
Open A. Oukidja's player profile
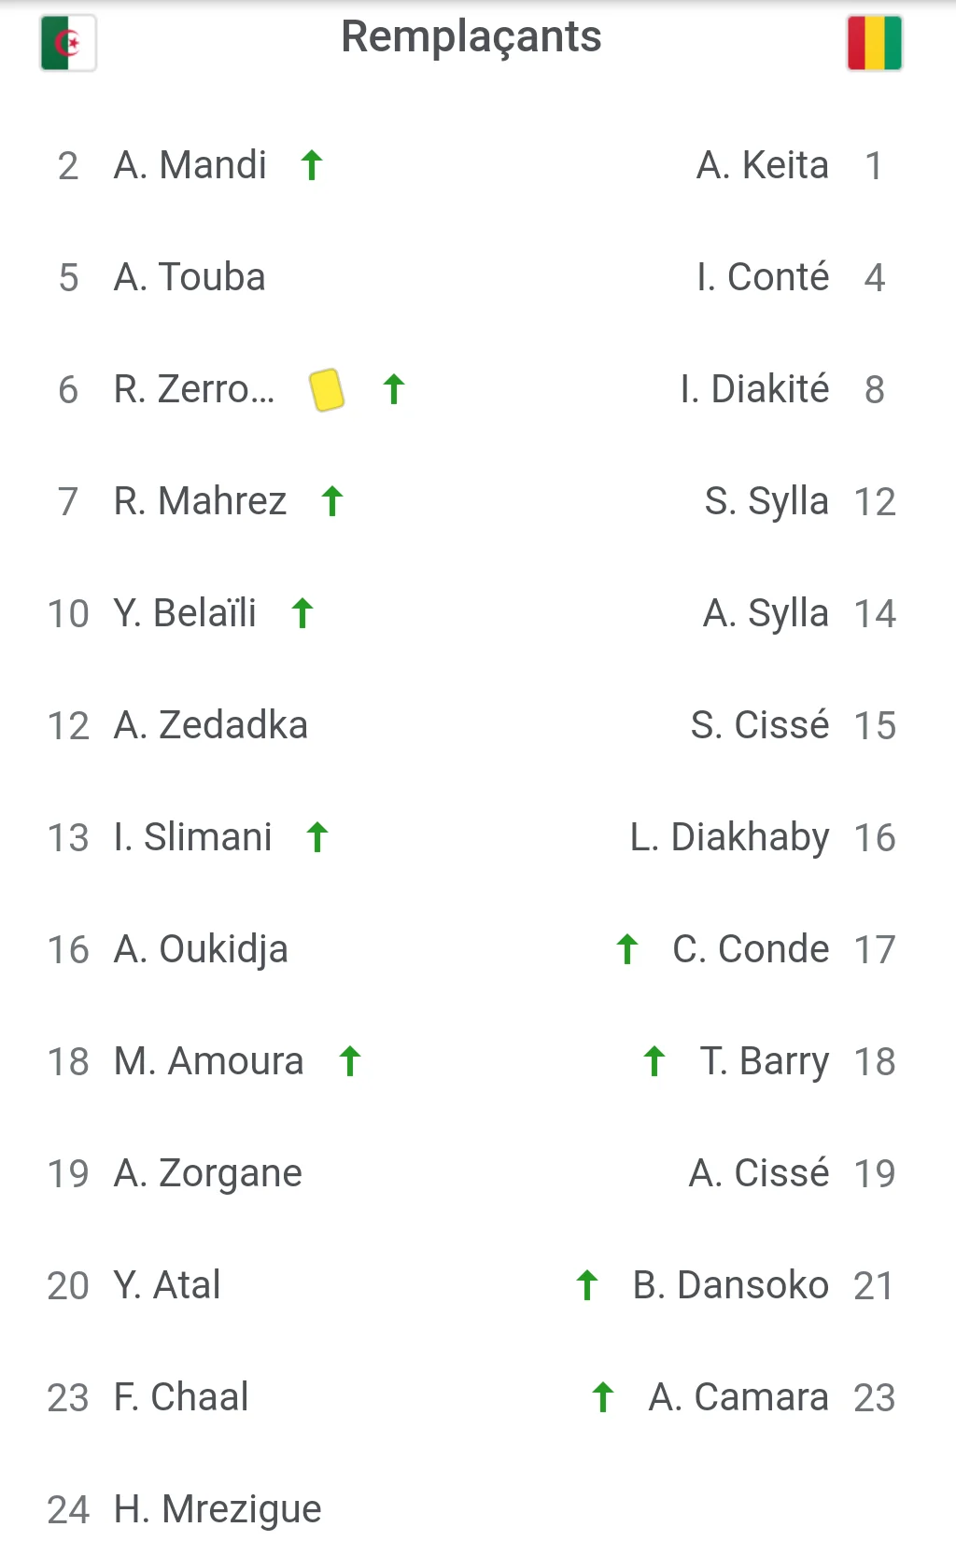click(x=201, y=949)
